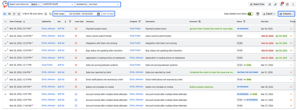Open the Space selector dropdown
This screenshot has height=110, width=297.
[x=35, y=4]
